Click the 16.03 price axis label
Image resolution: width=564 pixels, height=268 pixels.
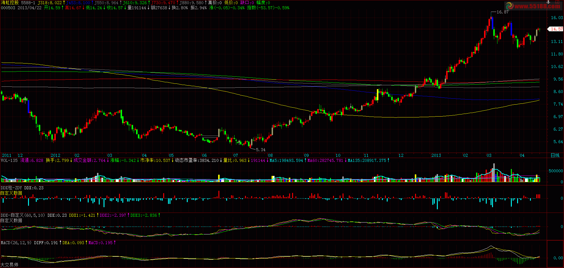557,18
